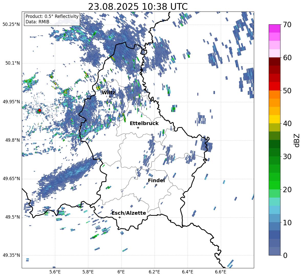Click the yellow 40 dBZ colorbar segment

click(275, 119)
